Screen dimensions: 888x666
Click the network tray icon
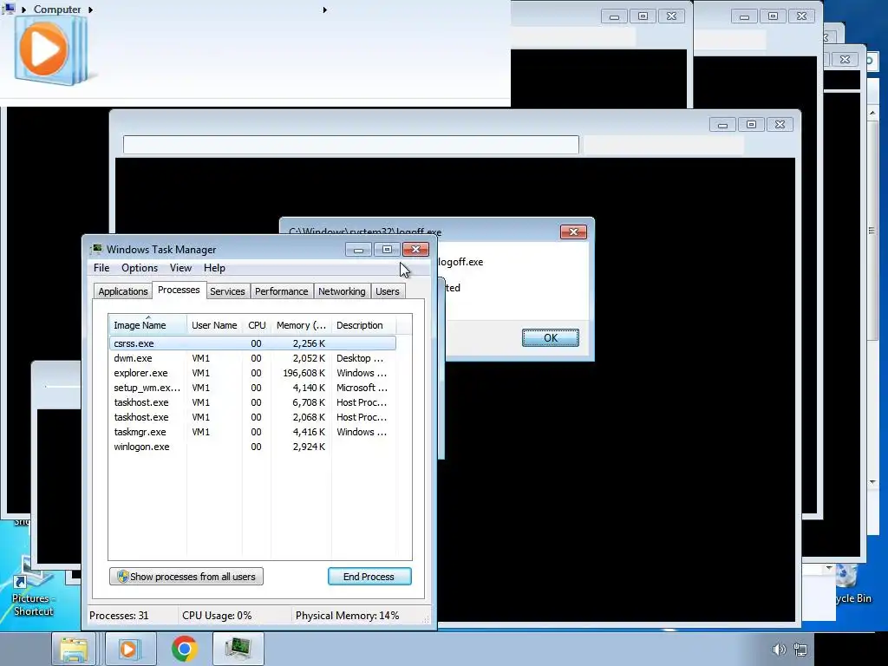point(800,650)
